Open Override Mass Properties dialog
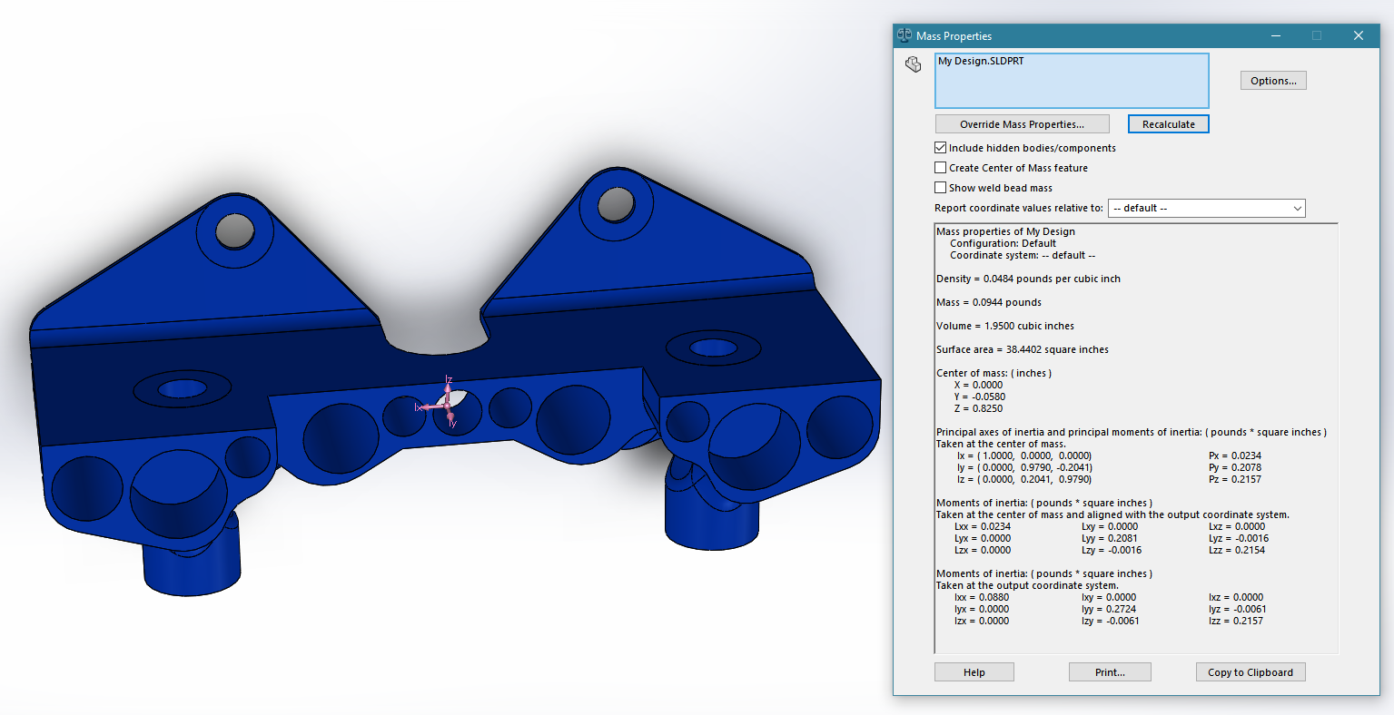Screen dimensions: 1394x715 [x=1023, y=124]
